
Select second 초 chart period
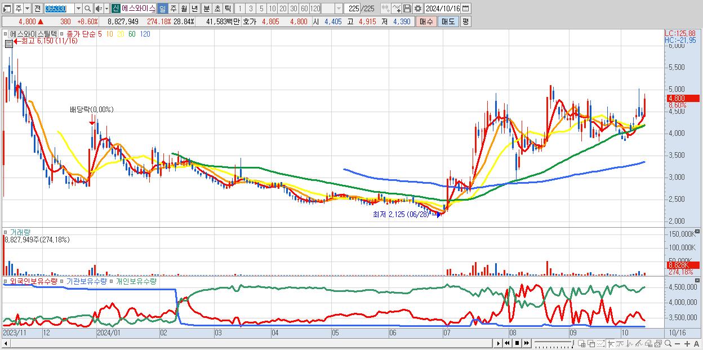point(217,8)
